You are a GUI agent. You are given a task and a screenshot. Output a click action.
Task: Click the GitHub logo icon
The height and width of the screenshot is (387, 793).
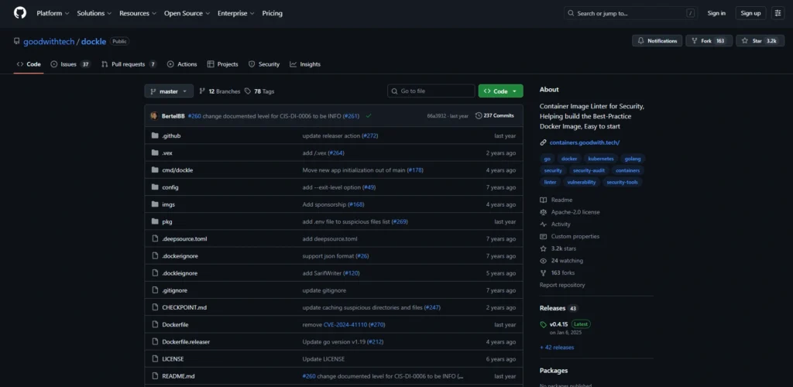[19, 13]
